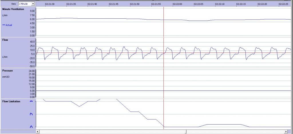Click 18.00 on the Pressure axis
Image resolution: width=293 pixels, height=134 pixels.
click(x=32, y=77)
